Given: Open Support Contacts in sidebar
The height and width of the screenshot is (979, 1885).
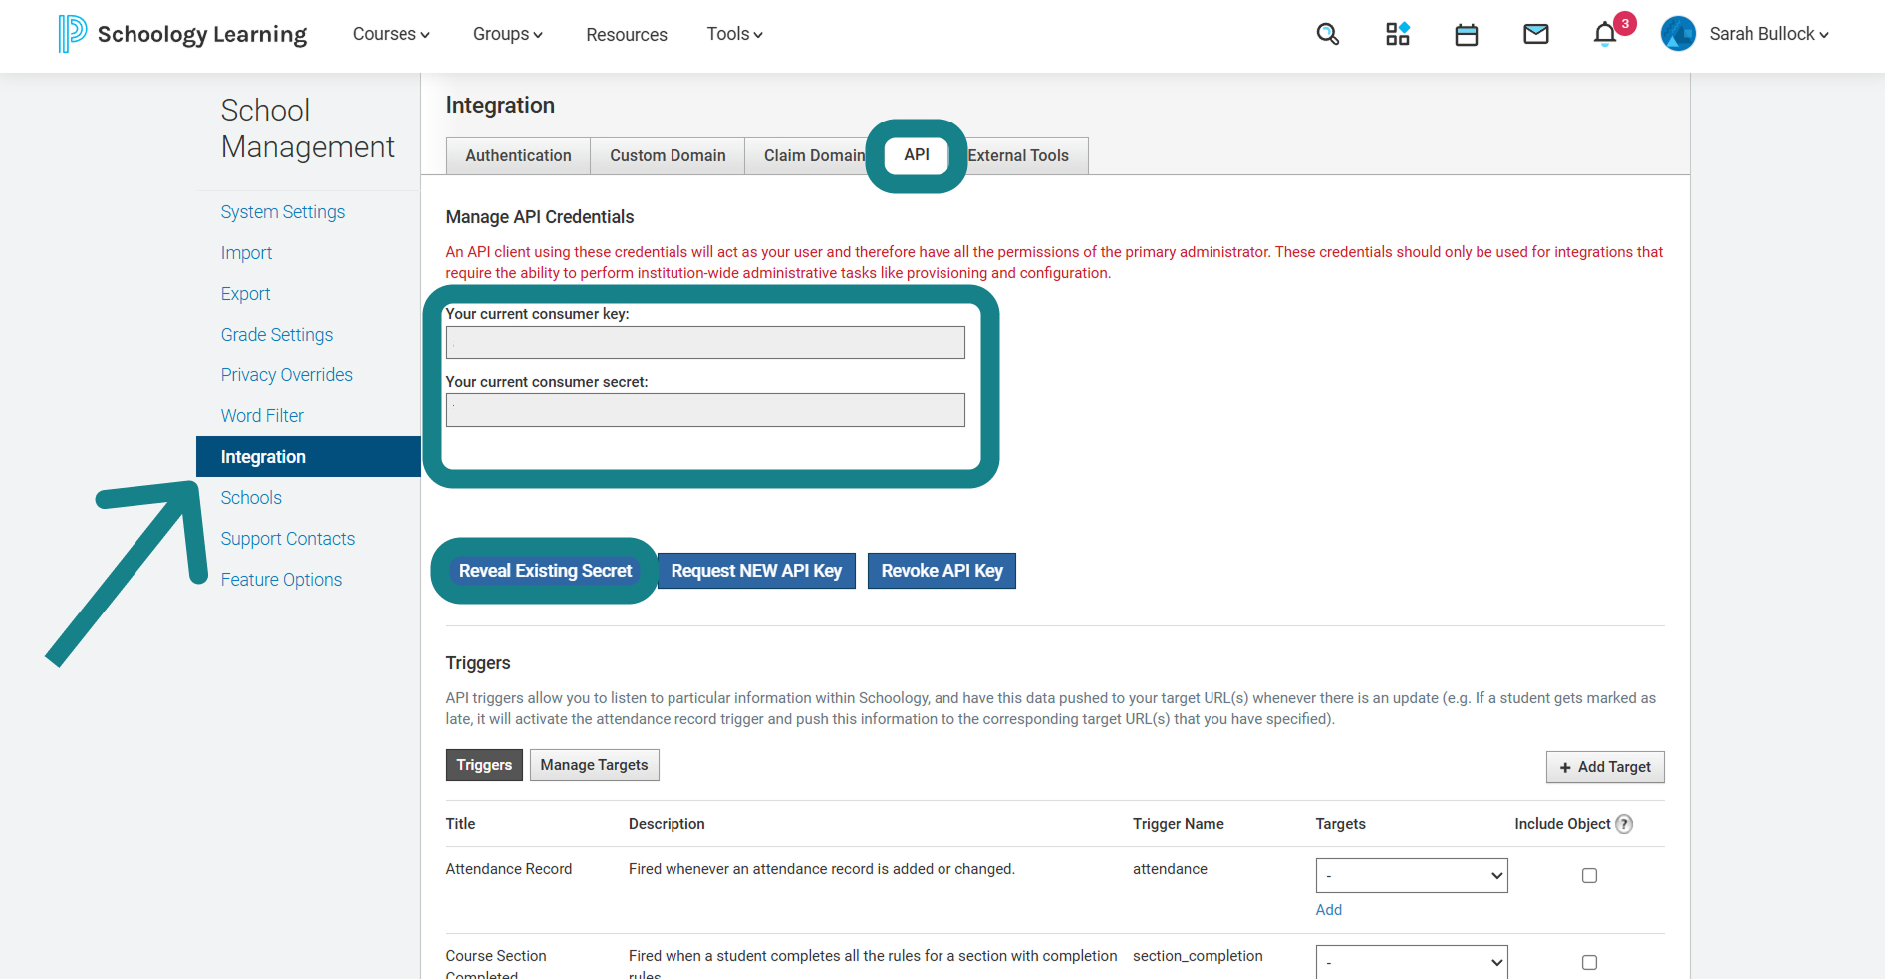Looking at the screenshot, I should (288, 539).
